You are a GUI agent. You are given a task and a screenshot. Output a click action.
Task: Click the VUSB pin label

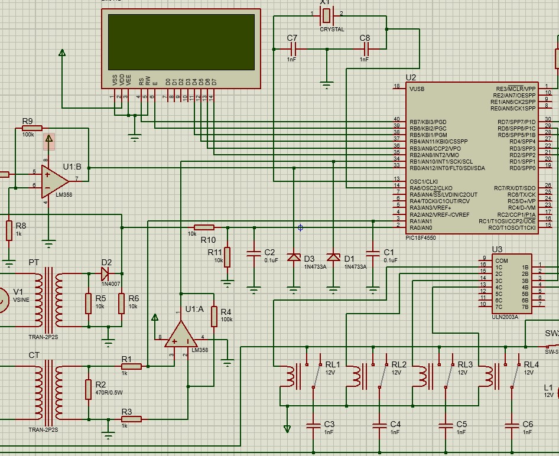point(417,89)
